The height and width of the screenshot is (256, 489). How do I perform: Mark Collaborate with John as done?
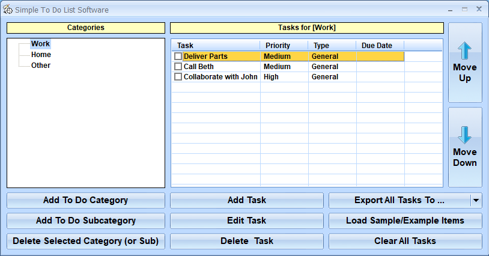(x=178, y=77)
